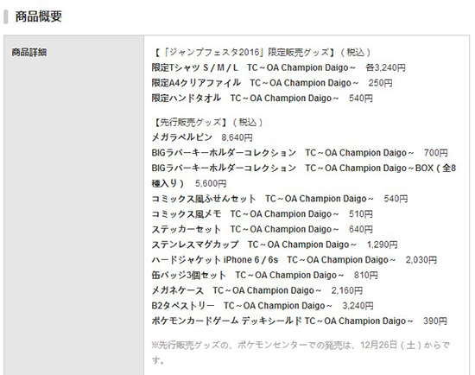Click the 限定ハンドタオル 540円 entry
Viewport: 475px width, 375px height.
[262, 99]
